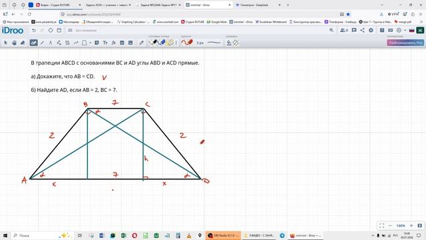426x240 pixels.
Task: Open the user profile avatar Ж
Action: click(420, 30)
